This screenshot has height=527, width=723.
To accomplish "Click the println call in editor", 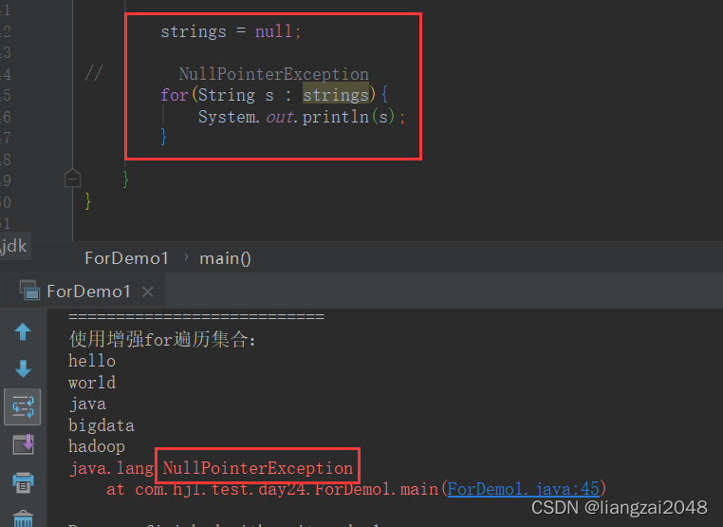I will tap(336, 116).
